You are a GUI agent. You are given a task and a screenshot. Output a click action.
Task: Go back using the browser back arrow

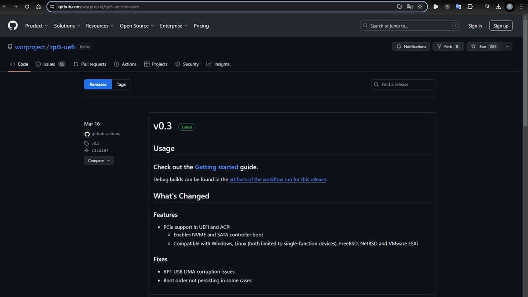point(5,7)
